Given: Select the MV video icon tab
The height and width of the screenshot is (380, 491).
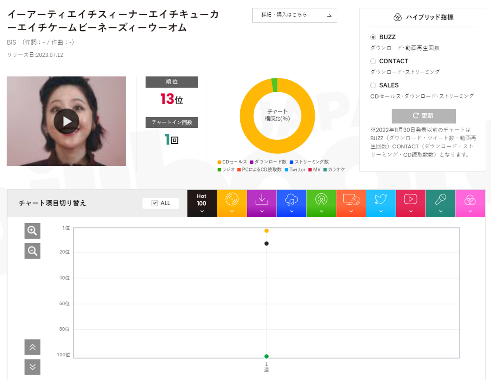Looking at the screenshot, I should pos(410,203).
